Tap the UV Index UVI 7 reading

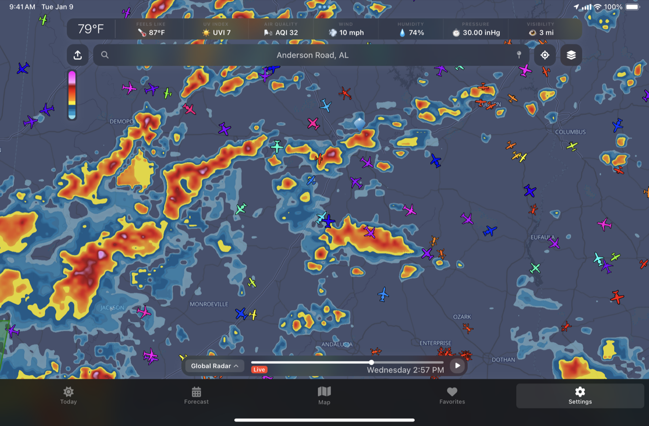(216, 29)
